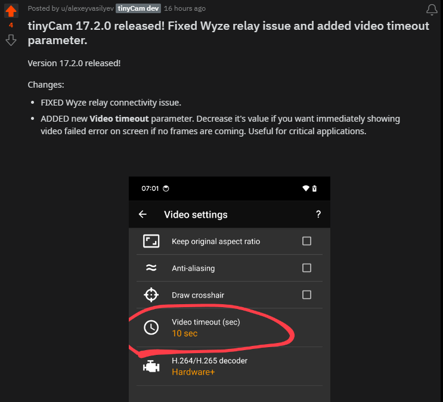Click the aspect ratio icon
The height and width of the screenshot is (402, 443).
tap(151, 241)
